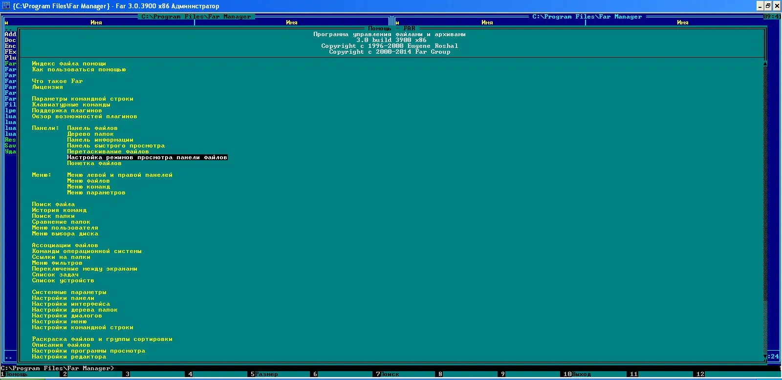Open the "Панель файлов" help topic
The image size is (782, 380).
(x=92, y=128)
